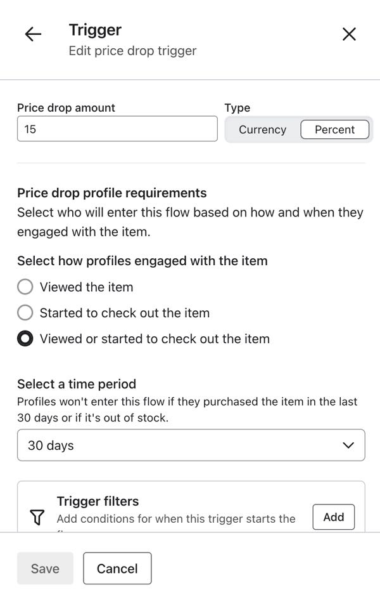Image resolution: width=380 pixels, height=604 pixels.
Task: Select the Percent type option
Action: pyautogui.click(x=335, y=129)
